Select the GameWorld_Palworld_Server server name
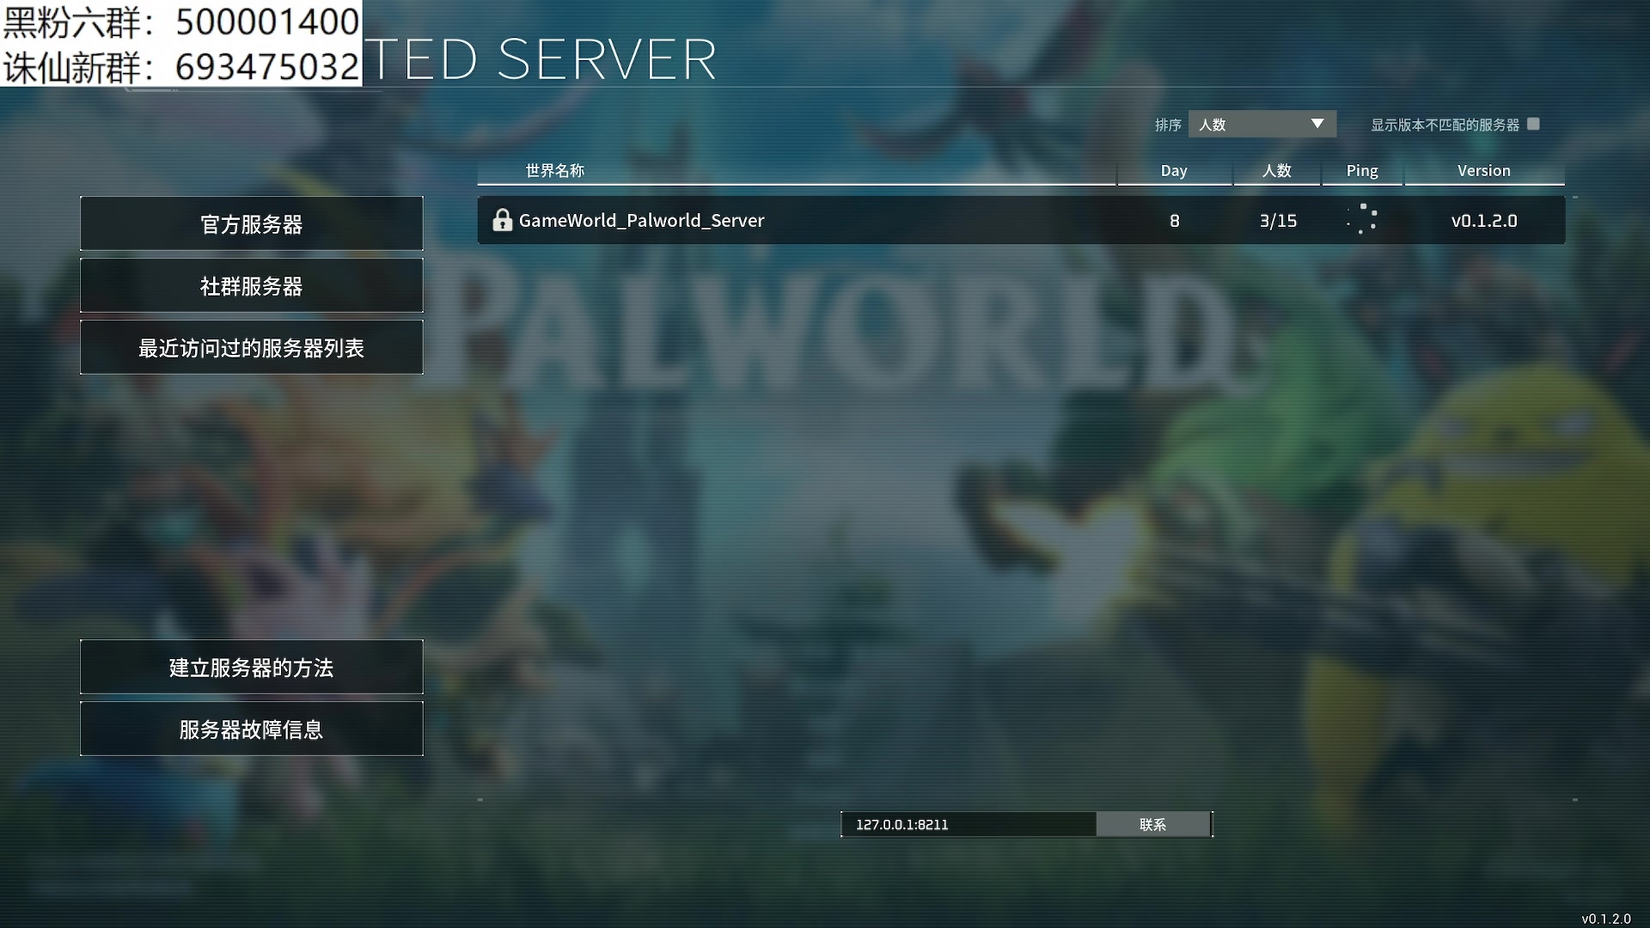 click(641, 221)
